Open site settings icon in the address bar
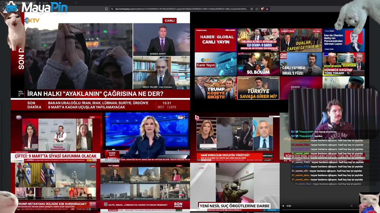This screenshot has height=213, width=380. pyautogui.click(x=112, y=9)
